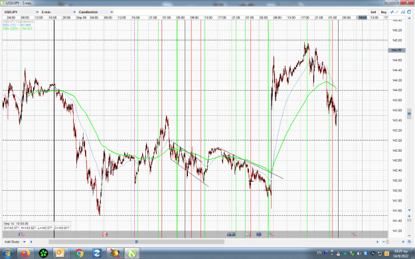Open the Add Study dropdown
The height and width of the screenshot is (259, 415).
coord(15,242)
